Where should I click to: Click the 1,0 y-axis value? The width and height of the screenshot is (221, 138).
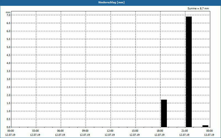point(9,111)
